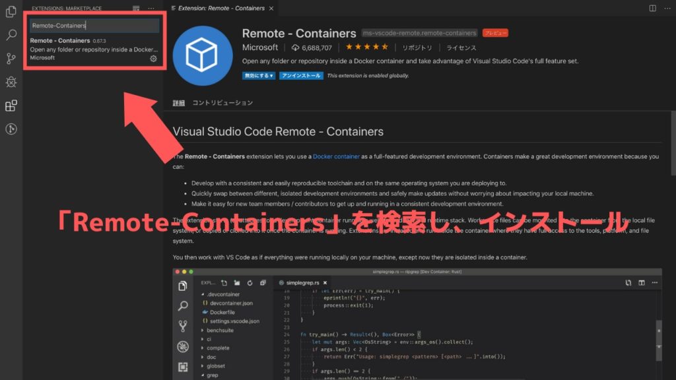The image size is (676, 380).
Task: Open the Extensions Marketplace more actions menu
Action: click(x=151, y=8)
